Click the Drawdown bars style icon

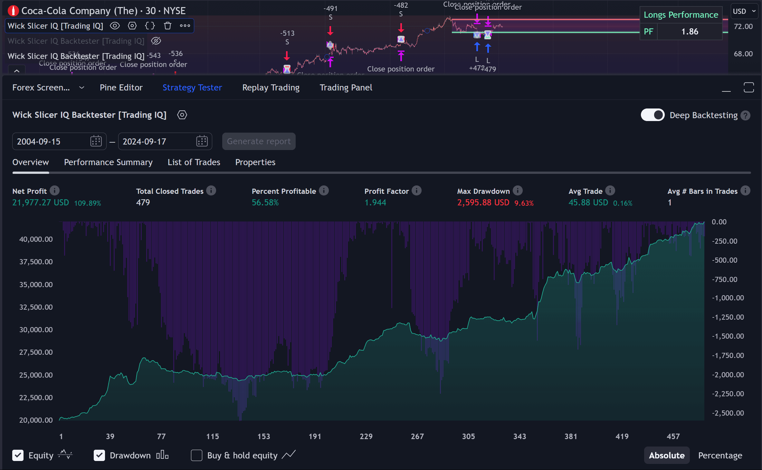pyautogui.click(x=162, y=455)
